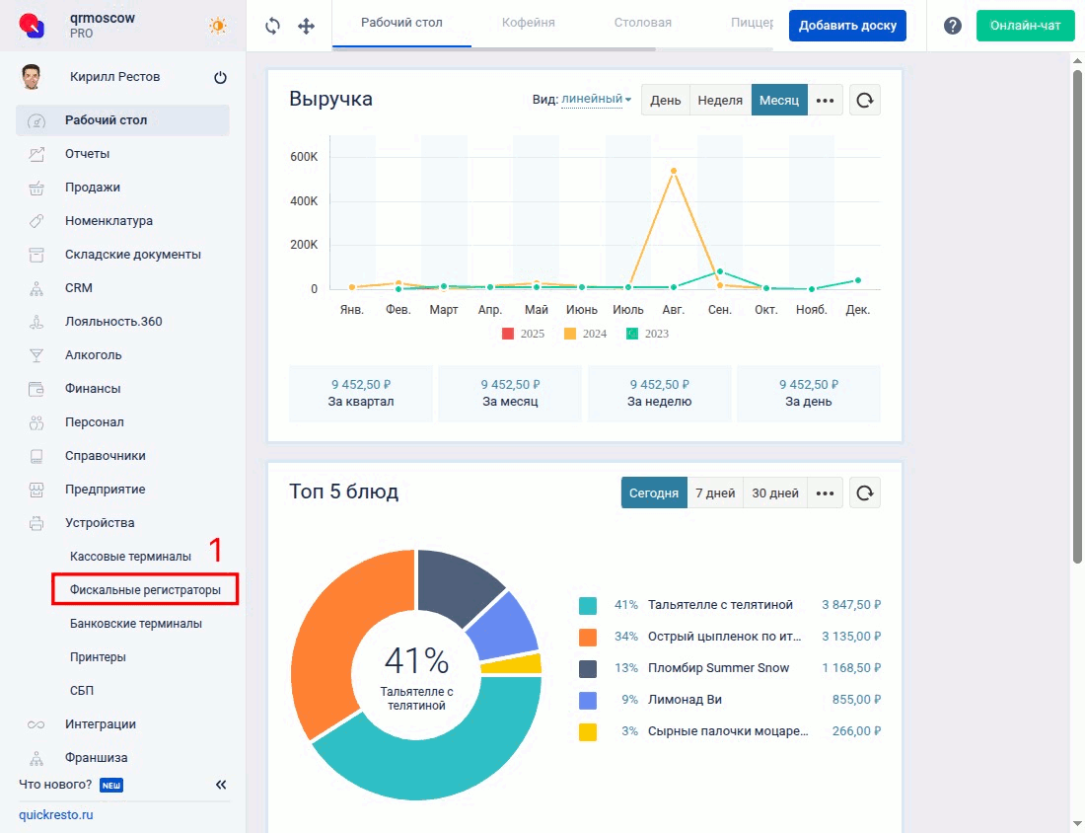Click the move dashboard widgets icon
The width and height of the screenshot is (1085, 833).
pos(307,26)
